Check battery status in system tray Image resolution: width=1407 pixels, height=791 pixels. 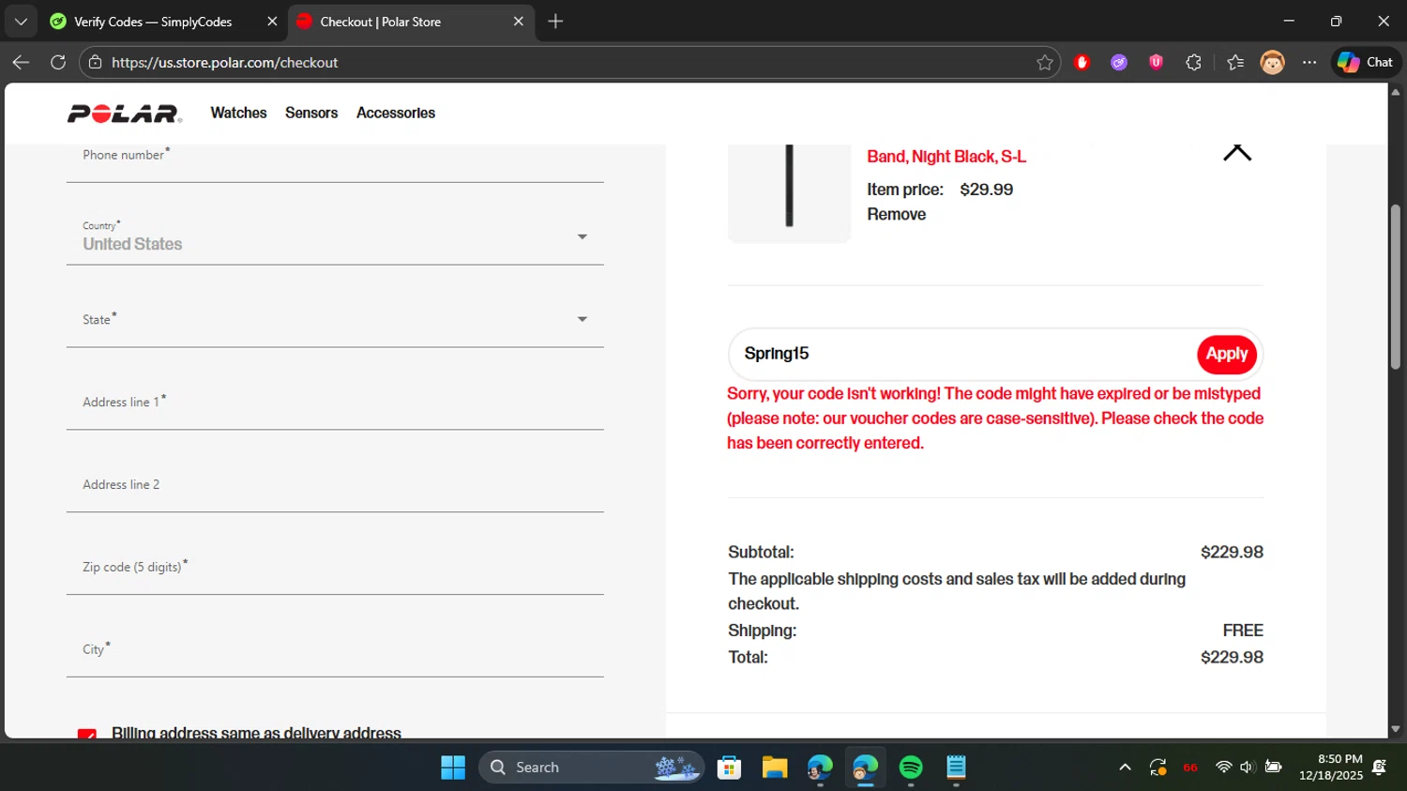(x=1273, y=768)
